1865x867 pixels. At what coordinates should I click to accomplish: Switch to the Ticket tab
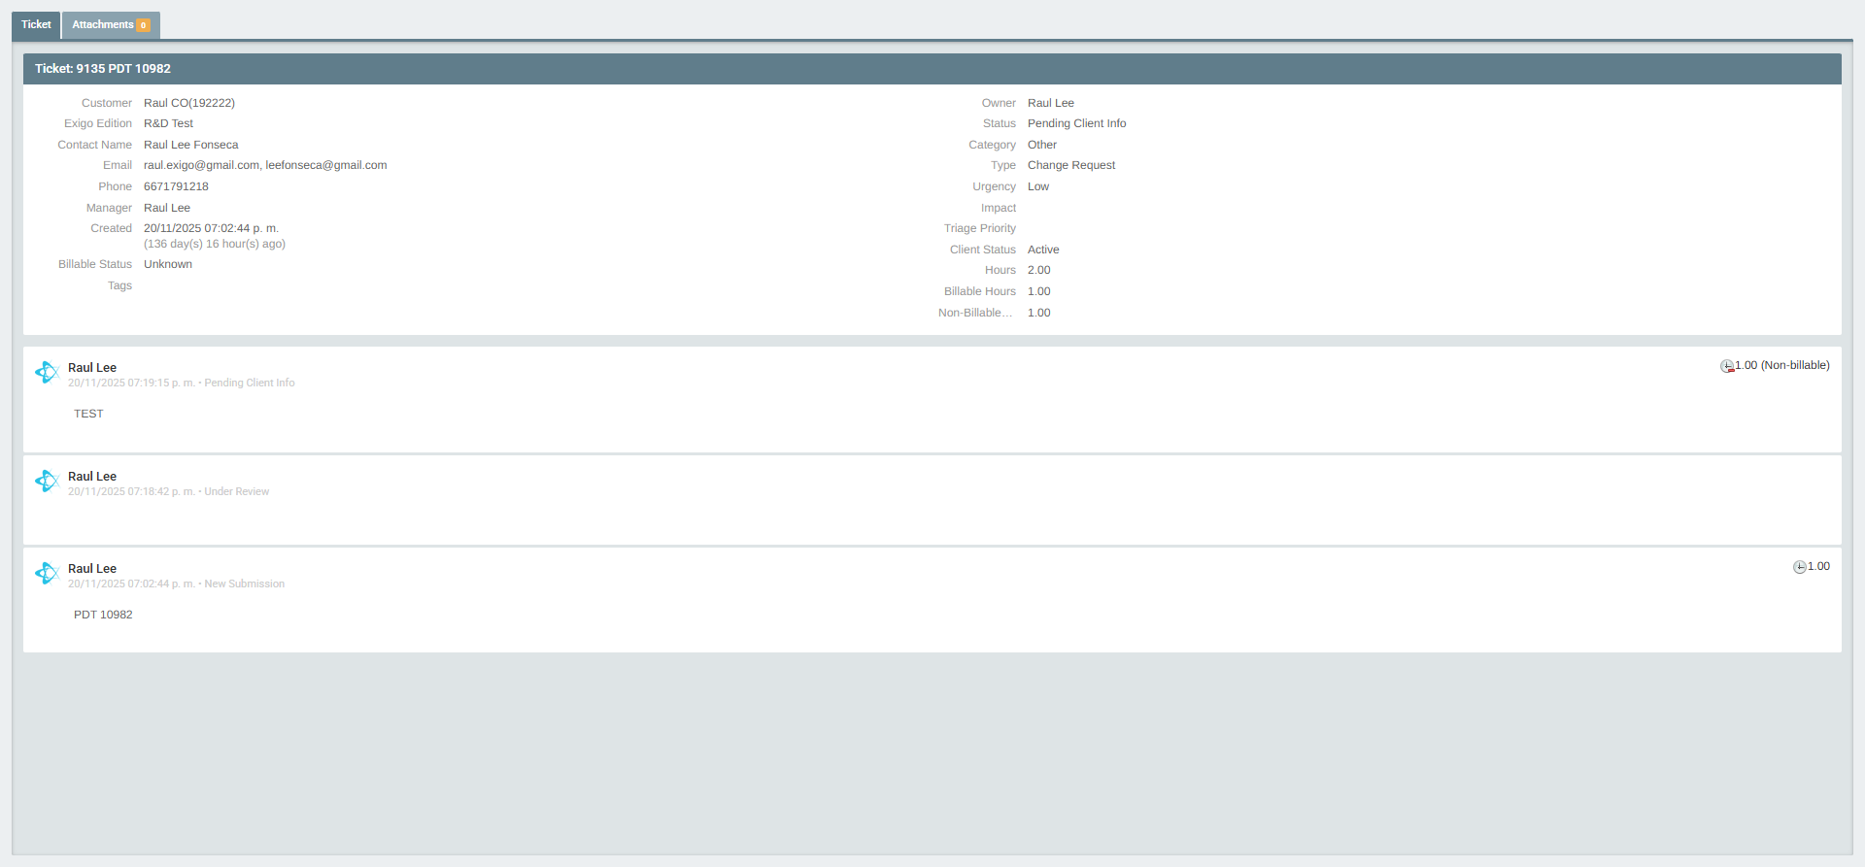pos(36,25)
